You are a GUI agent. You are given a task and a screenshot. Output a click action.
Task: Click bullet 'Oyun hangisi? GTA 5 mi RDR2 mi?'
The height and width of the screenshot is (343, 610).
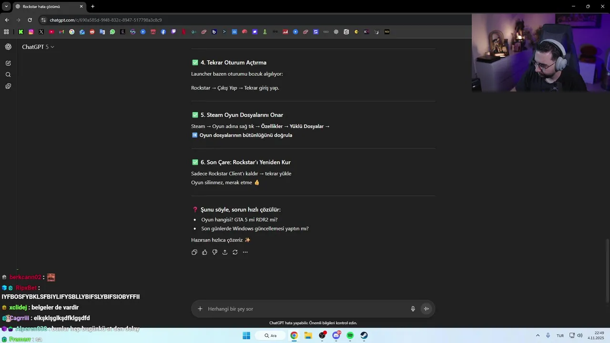tap(239, 220)
